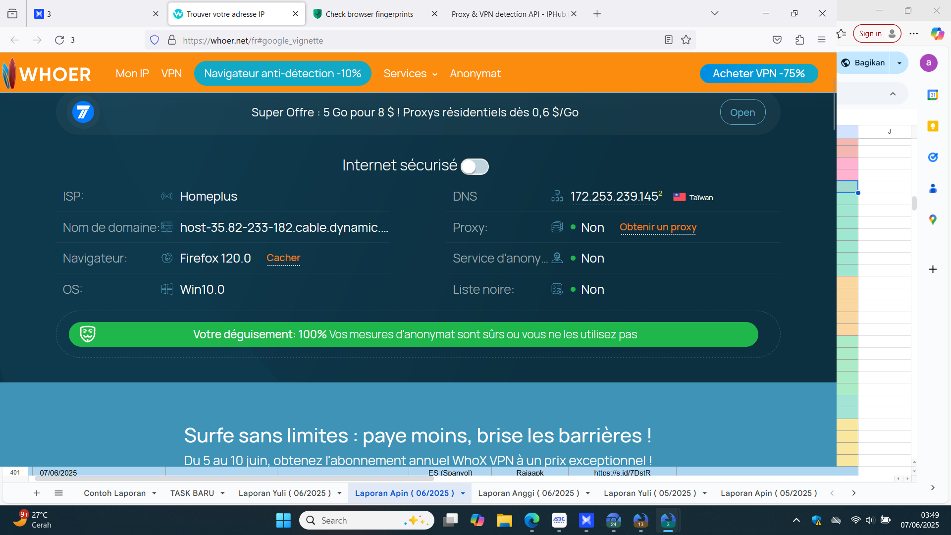This screenshot has height=535, width=951.
Task: Open the all sheets list icon
Action: pos(58,493)
